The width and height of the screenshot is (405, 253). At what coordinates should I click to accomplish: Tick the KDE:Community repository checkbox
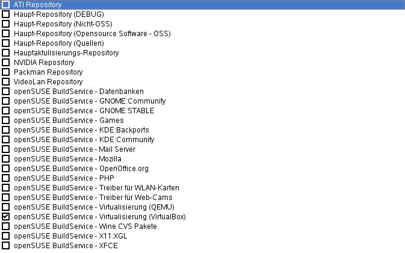(x=5, y=140)
